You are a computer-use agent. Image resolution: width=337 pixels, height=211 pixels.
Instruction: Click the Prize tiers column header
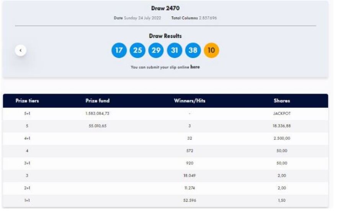(27, 101)
